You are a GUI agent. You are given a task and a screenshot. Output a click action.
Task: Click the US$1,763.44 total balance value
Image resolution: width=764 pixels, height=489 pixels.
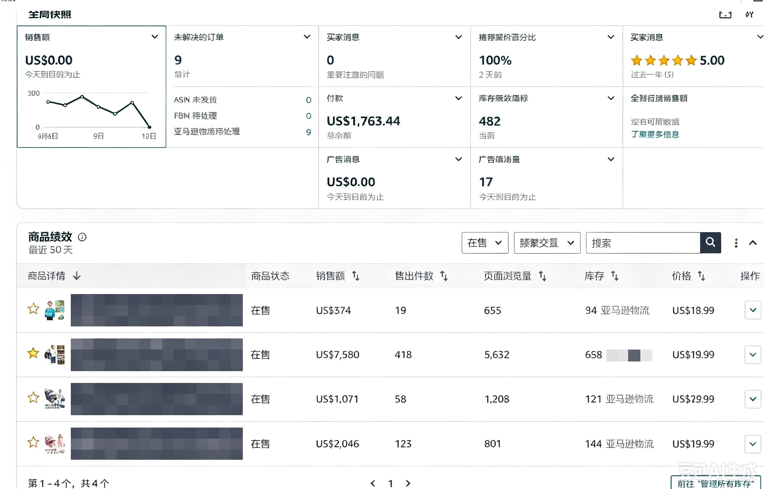pyautogui.click(x=363, y=121)
